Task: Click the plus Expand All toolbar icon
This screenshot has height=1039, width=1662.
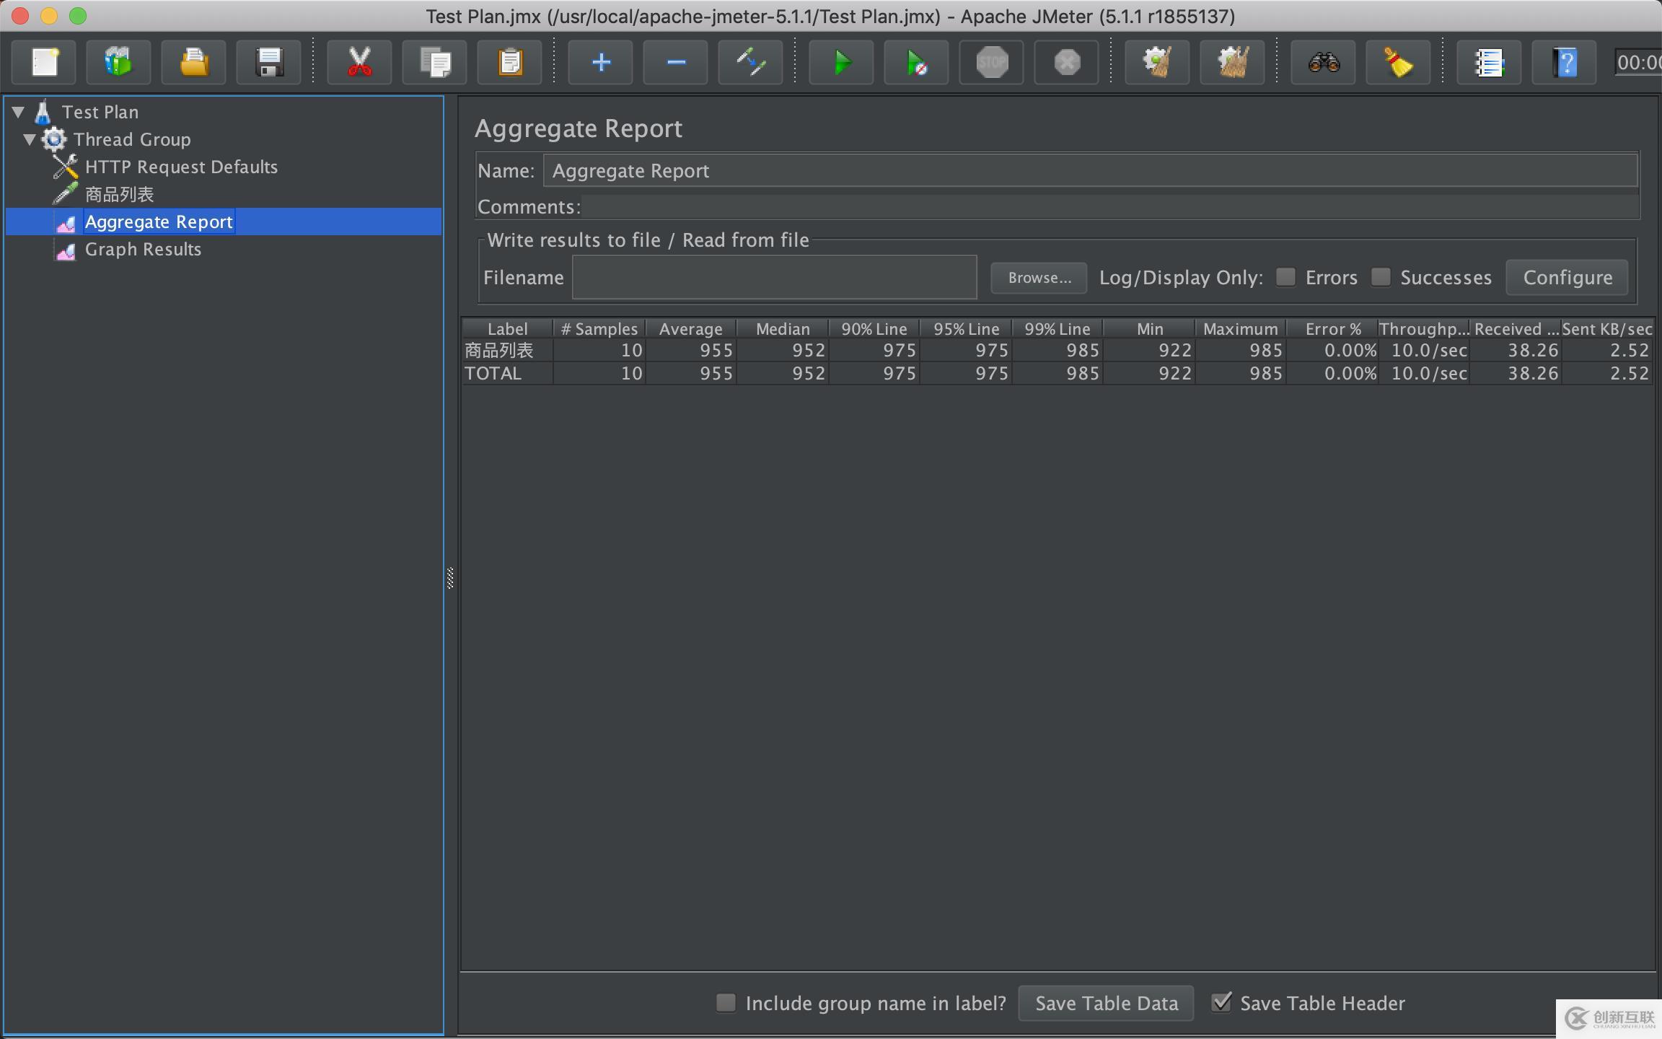Action: 600,63
